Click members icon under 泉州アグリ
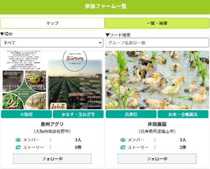The width and height of the screenshot is (210, 169). [x=18, y=140]
